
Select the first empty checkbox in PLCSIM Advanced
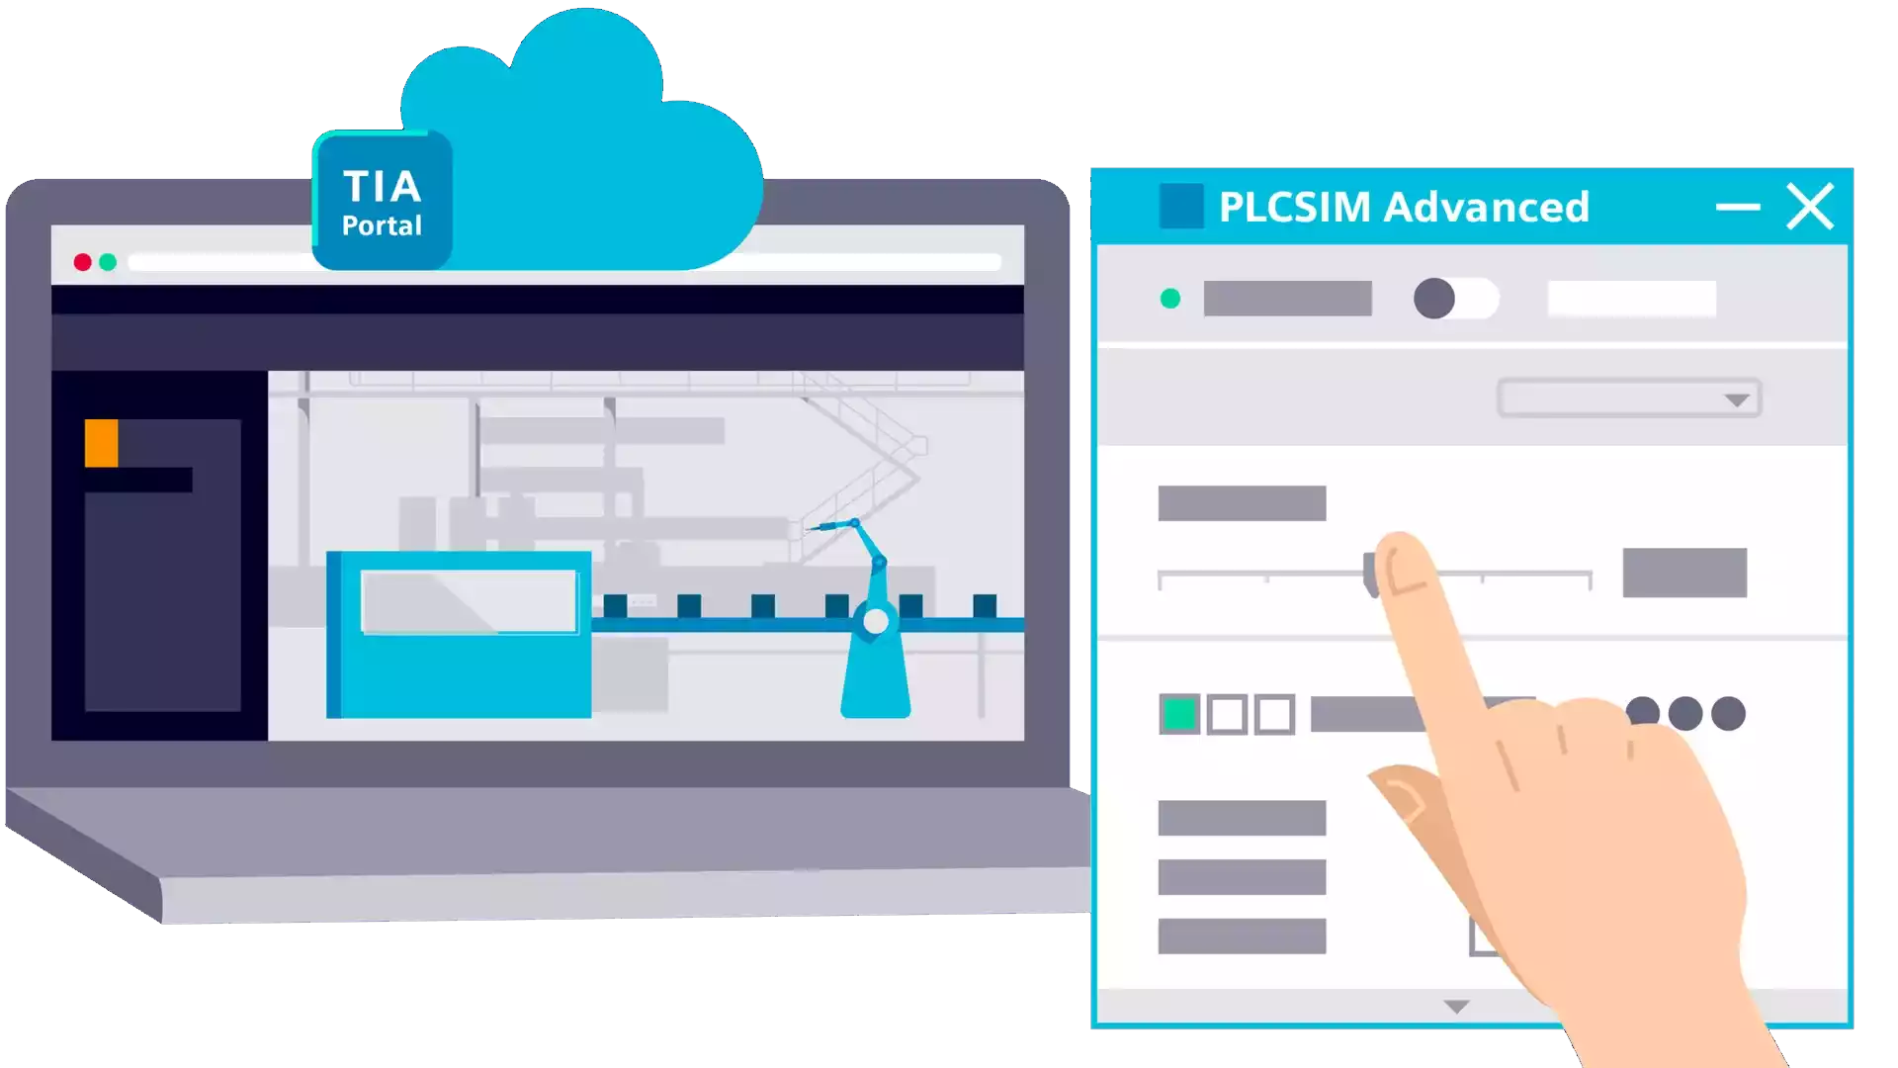(x=1226, y=711)
